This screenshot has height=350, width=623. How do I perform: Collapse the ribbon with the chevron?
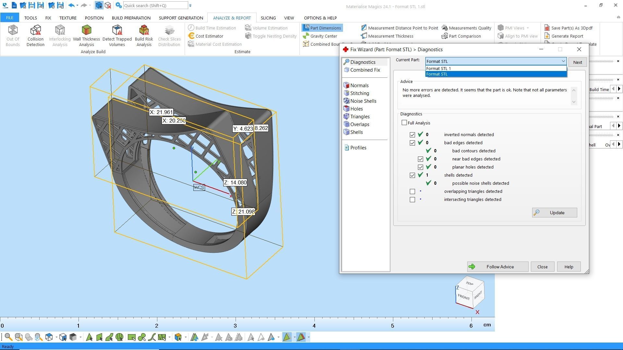pos(618,17)
